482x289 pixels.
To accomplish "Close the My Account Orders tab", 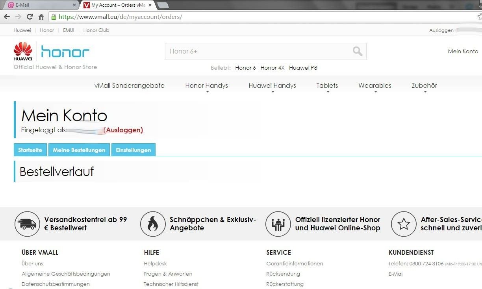I will tap(150, 5).
